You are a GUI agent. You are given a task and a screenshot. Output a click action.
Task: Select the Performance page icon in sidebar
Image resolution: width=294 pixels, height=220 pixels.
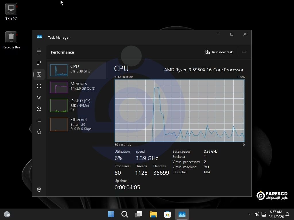(39, 74)
